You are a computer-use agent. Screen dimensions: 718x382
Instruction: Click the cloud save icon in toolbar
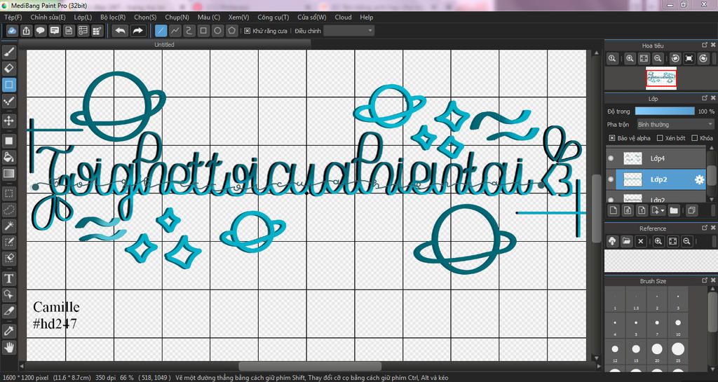[x=13, y=31]
